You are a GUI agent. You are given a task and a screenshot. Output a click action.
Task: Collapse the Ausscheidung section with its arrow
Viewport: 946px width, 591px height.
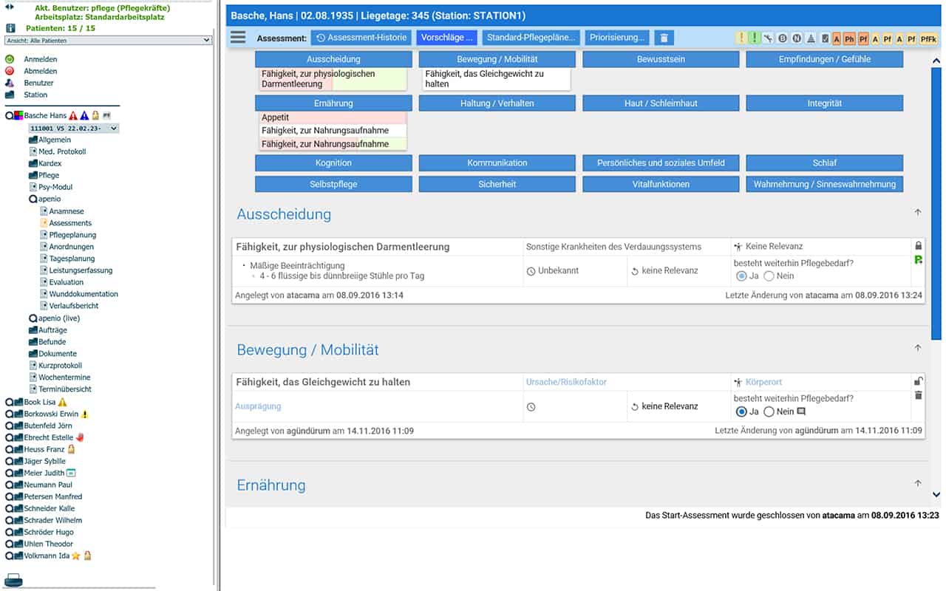point(918,212)
